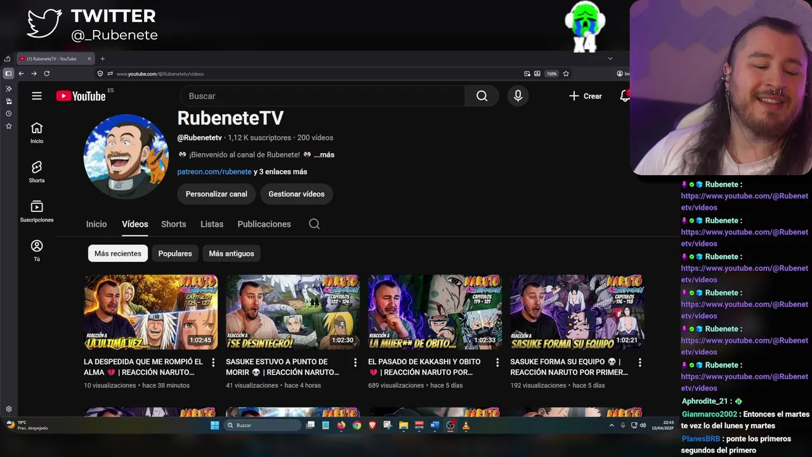Open File Explorer from the taskbar
Viewport: 812px width, 457px height.
(403, 425)
